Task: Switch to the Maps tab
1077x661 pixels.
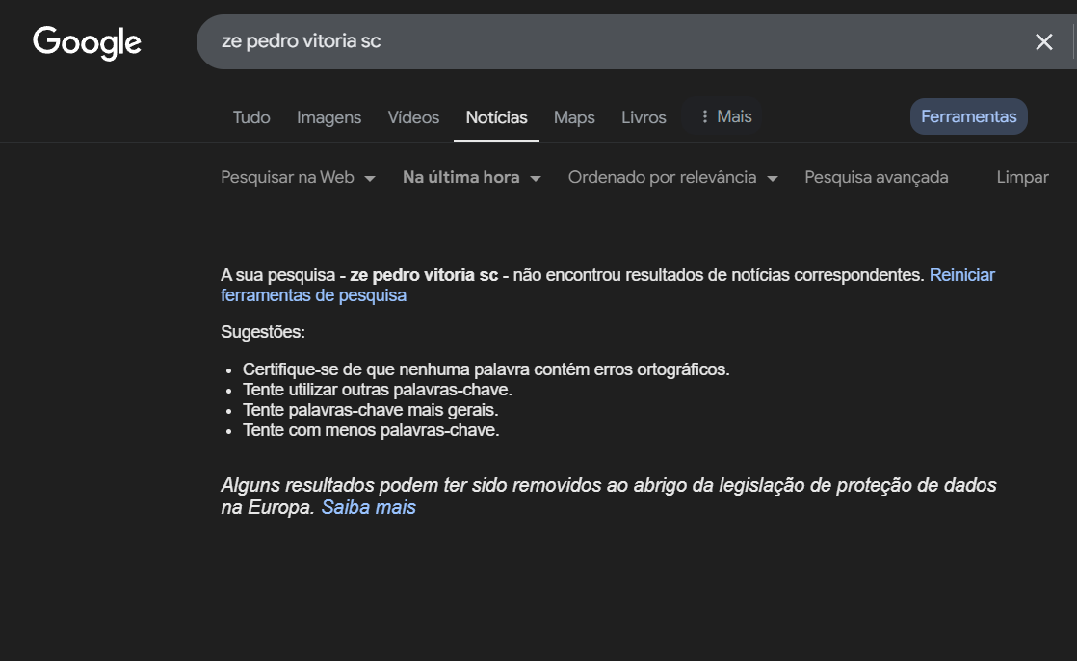Action: [574, 117]
